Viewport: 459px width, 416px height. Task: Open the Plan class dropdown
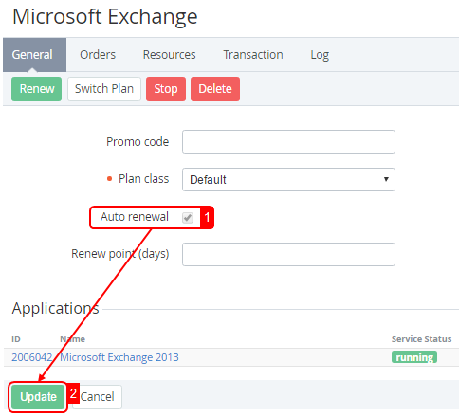point(288,179)
